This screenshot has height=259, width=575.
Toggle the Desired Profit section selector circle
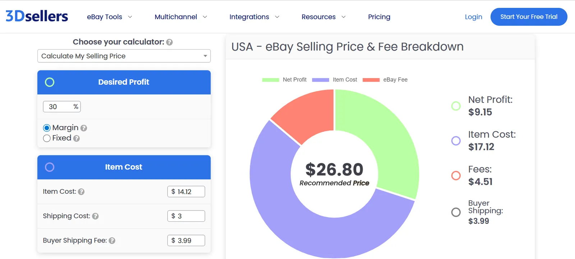pos(50,82)
